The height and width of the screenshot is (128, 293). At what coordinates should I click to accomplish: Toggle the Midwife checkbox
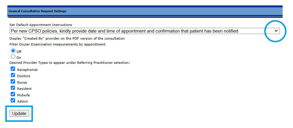point(13,94)
